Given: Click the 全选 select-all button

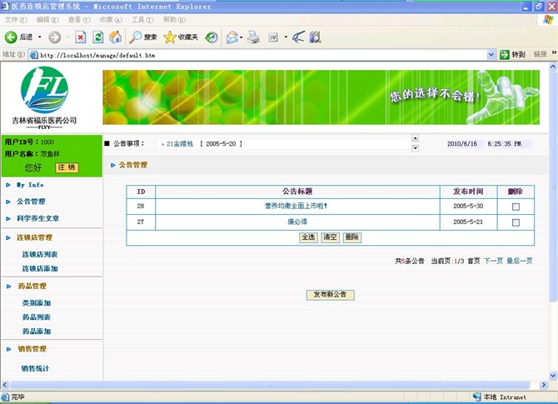Looking at the screenshot, I should tap(308, 237).
